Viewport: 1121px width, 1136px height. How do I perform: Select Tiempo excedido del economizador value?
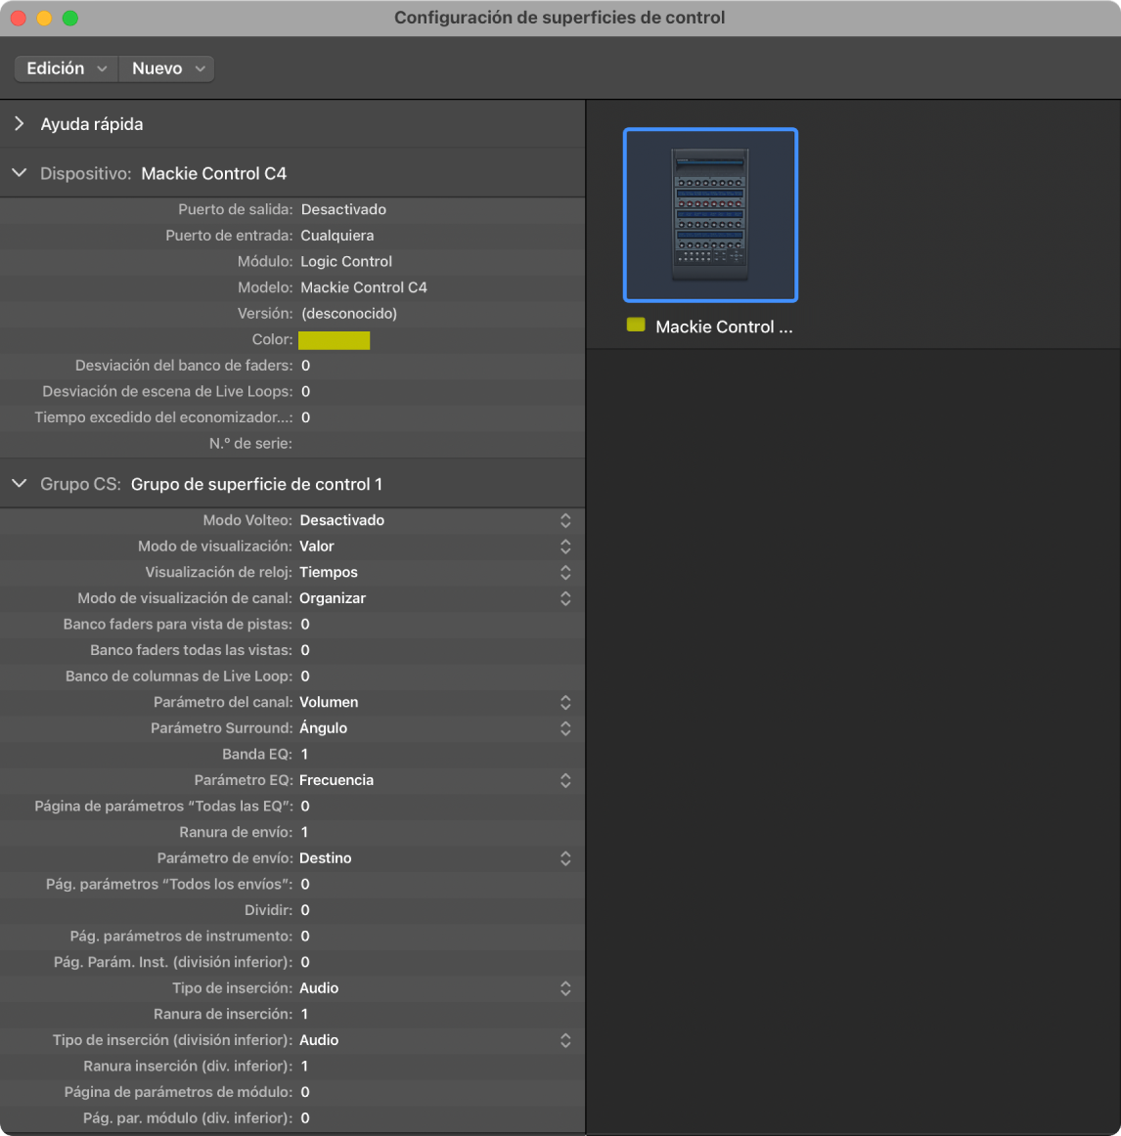click(x=306, y=417)
